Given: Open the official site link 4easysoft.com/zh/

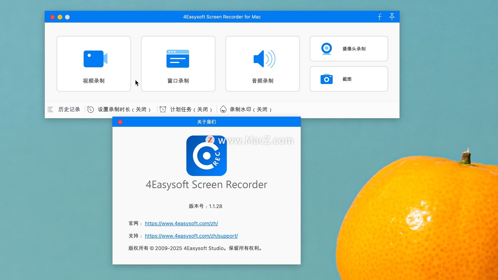Looking at the screenshot, I should 181,223.
